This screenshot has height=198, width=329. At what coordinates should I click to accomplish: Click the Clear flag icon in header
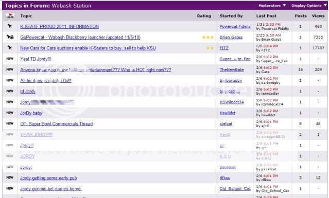click(x=10, y=16)
